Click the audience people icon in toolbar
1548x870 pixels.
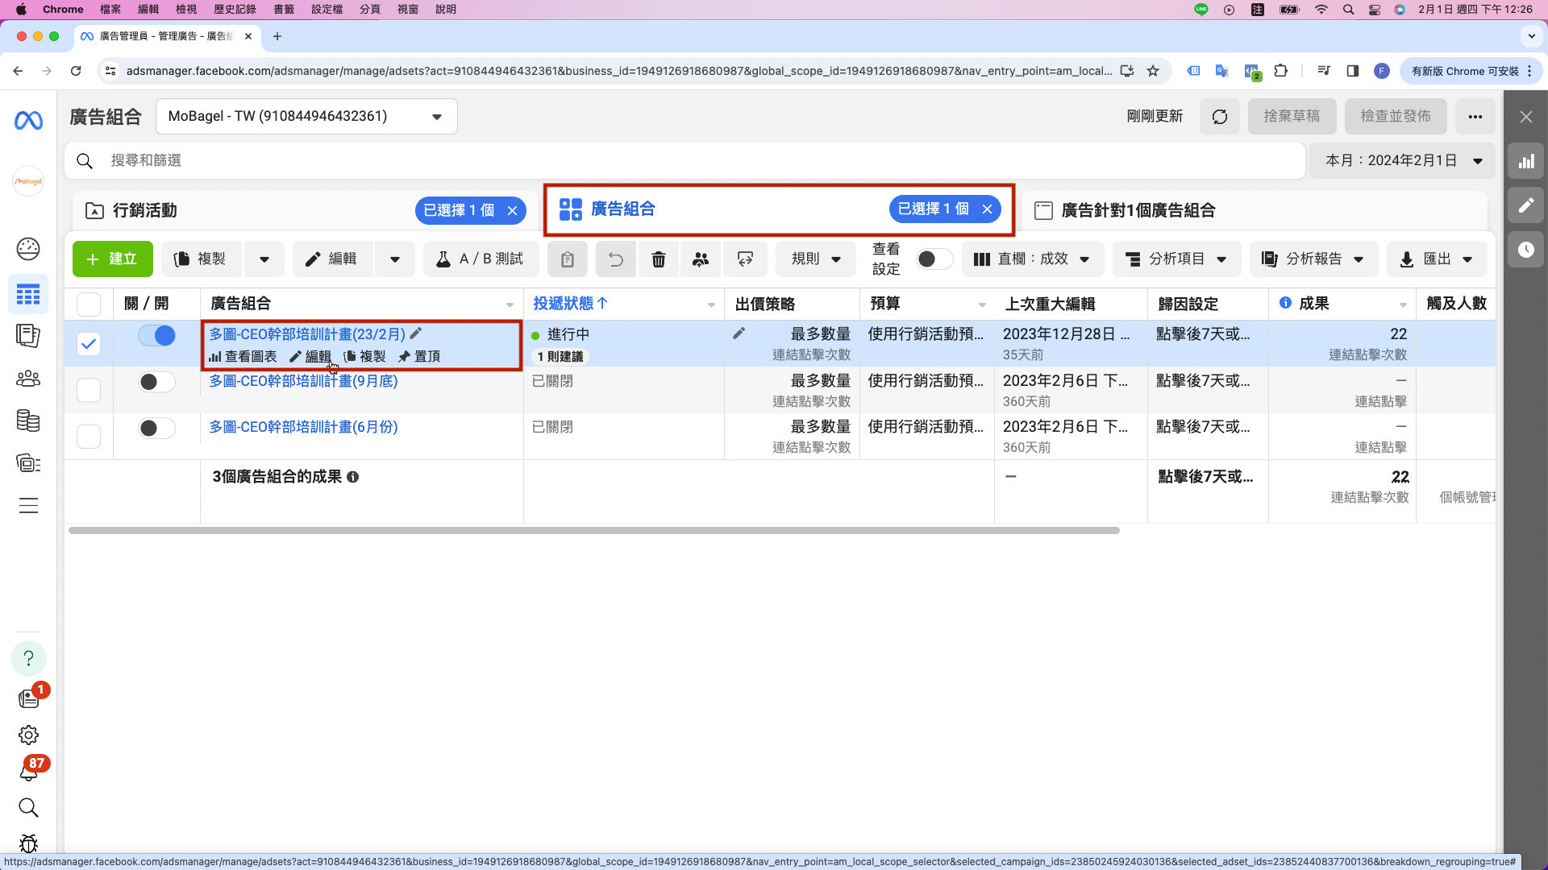tap(701, 259)
